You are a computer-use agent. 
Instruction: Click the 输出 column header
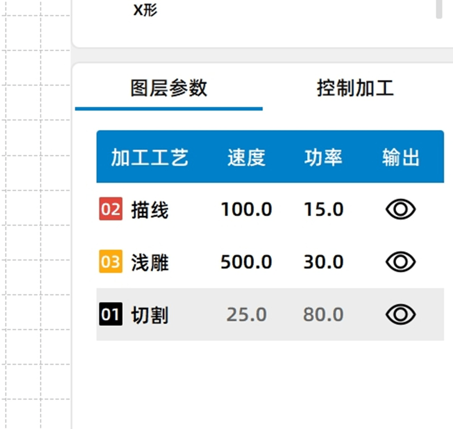pos(401,158)
